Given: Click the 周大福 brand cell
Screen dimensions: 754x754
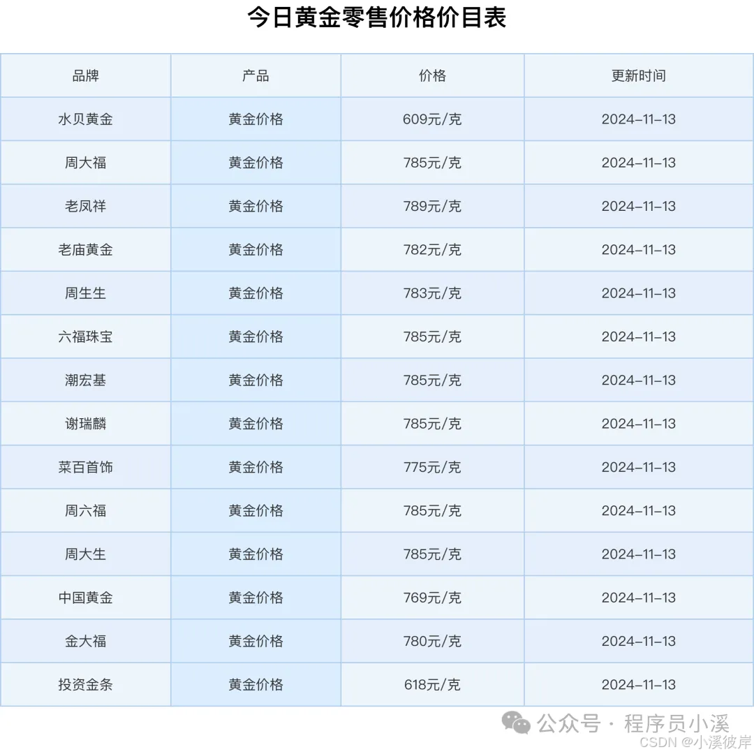Looking at the screenshot, I should [x=86, y=163].
